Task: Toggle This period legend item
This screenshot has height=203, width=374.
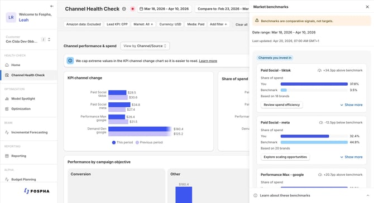Action: coord(122,142)
